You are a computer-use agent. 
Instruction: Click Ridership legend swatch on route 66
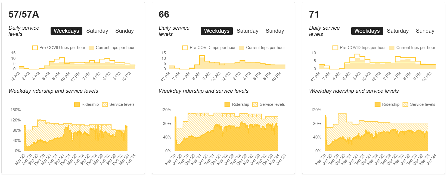227,105
